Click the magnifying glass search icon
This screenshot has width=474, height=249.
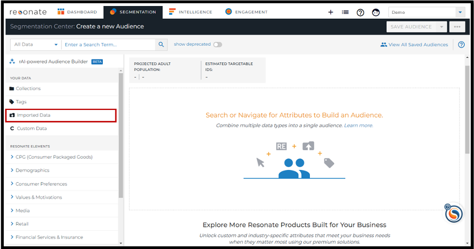point(161,44)
